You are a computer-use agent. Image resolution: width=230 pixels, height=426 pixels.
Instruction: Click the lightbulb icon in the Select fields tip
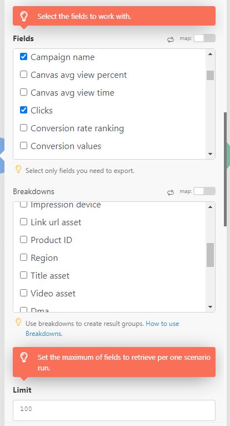coord(24,16)
